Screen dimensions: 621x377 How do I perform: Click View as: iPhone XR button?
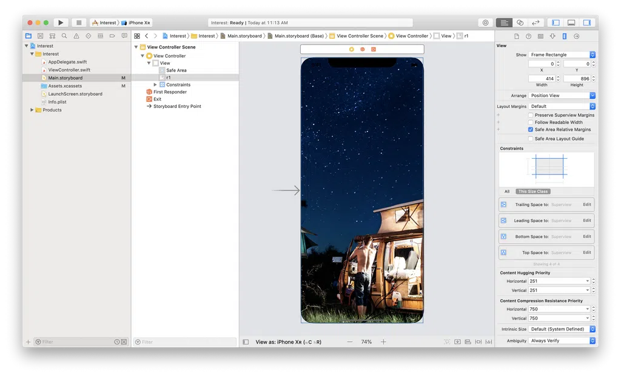pos(288,342)
